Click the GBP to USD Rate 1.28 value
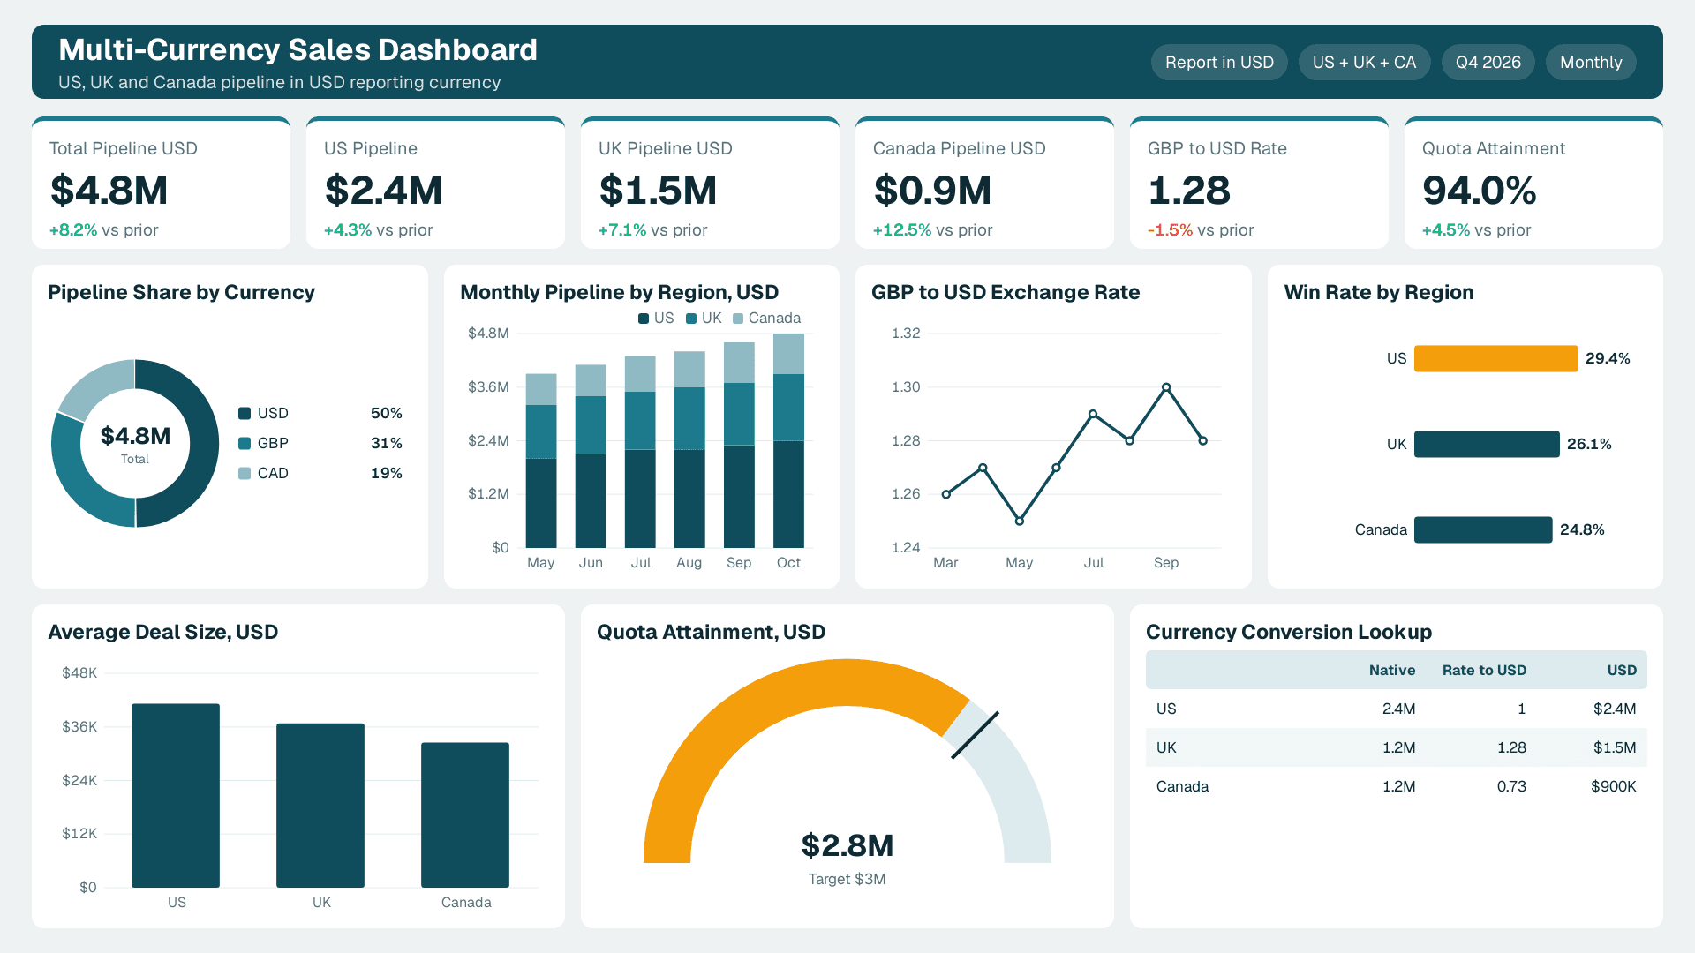The image size is (1695, 953). coord(1189,191)
